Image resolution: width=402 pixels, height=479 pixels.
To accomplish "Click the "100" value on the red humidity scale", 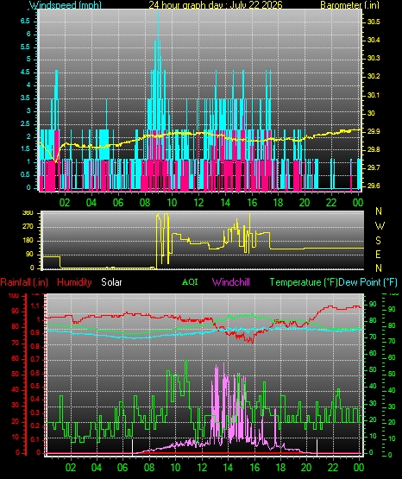I will 14,296.
